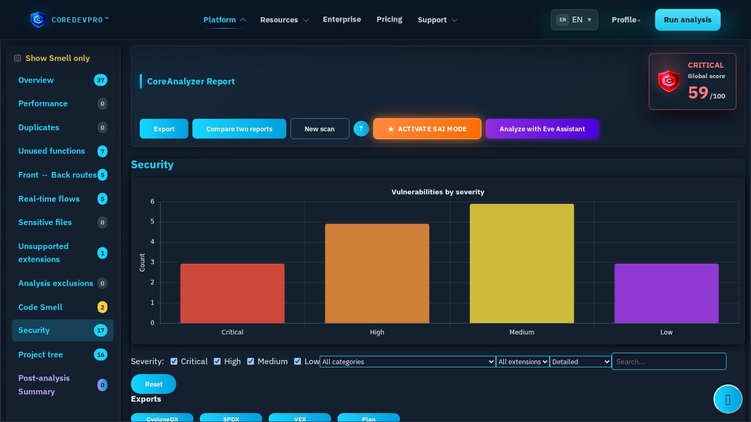Screen dimensions: 751x422
Task: Click Analyze with Eve Assistant
Action: [x=542, y=129]
